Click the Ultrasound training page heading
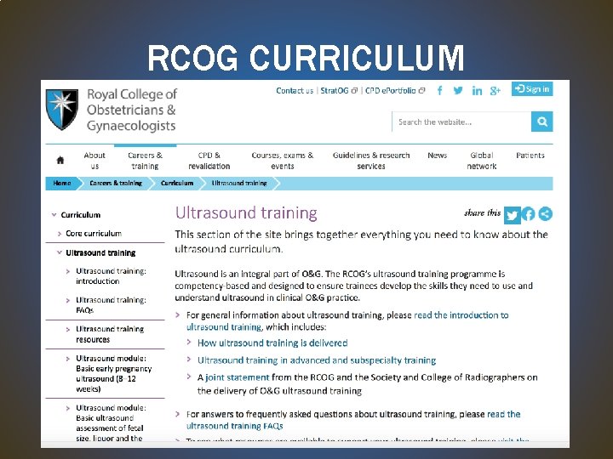The width and height of the screenshot is (613, 459). pyautogui.click(x=246, y=213)
